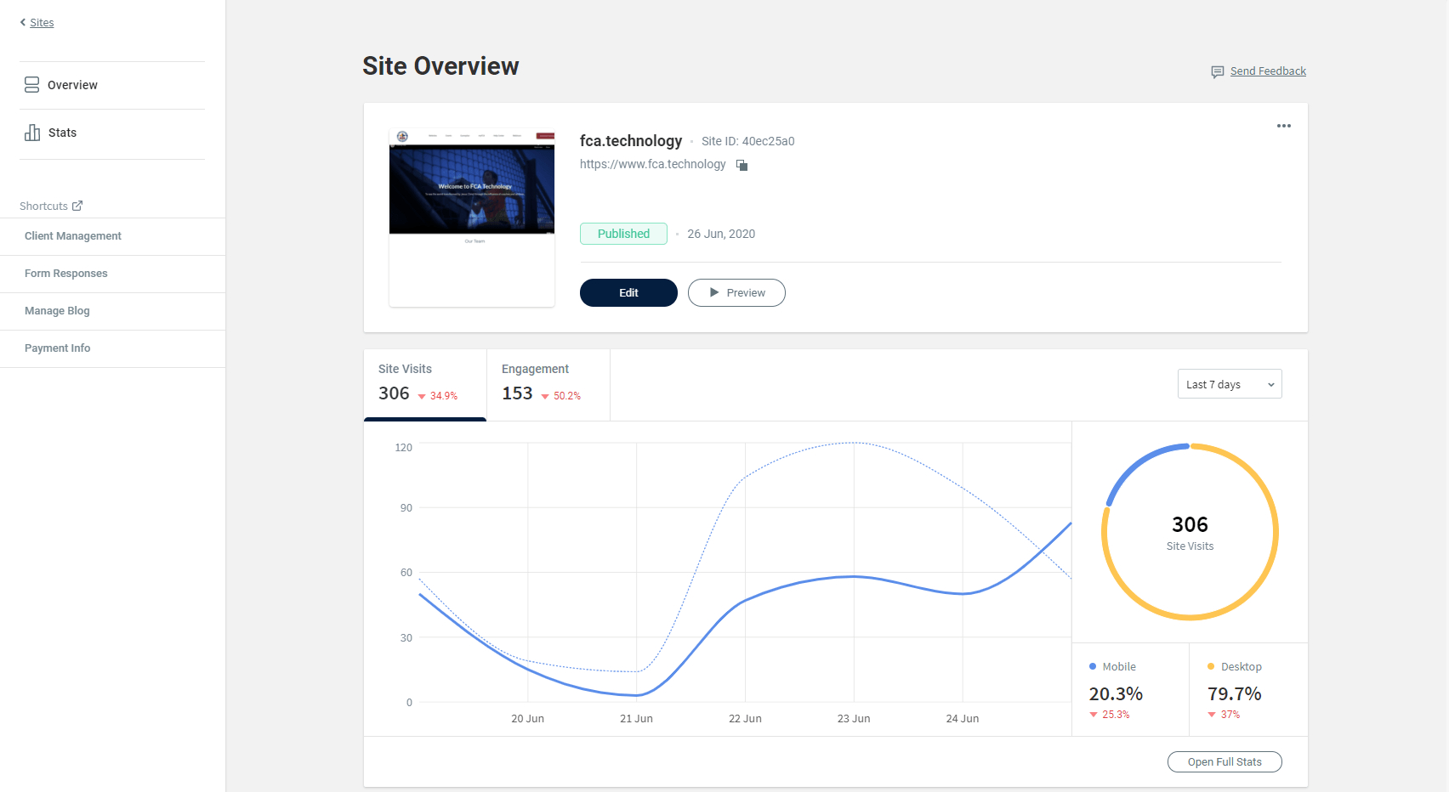This screenshot has height=792, width=1449.
Task: Click the 26 Jun, 2020 date
Action: (x=721, y=234)
